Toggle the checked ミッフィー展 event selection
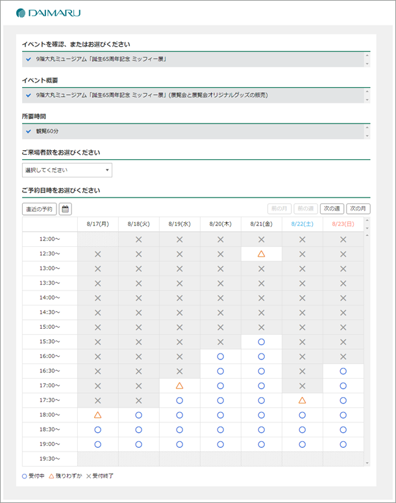The width and height of the screenshot is (396, 503). (x=29, y=59)
